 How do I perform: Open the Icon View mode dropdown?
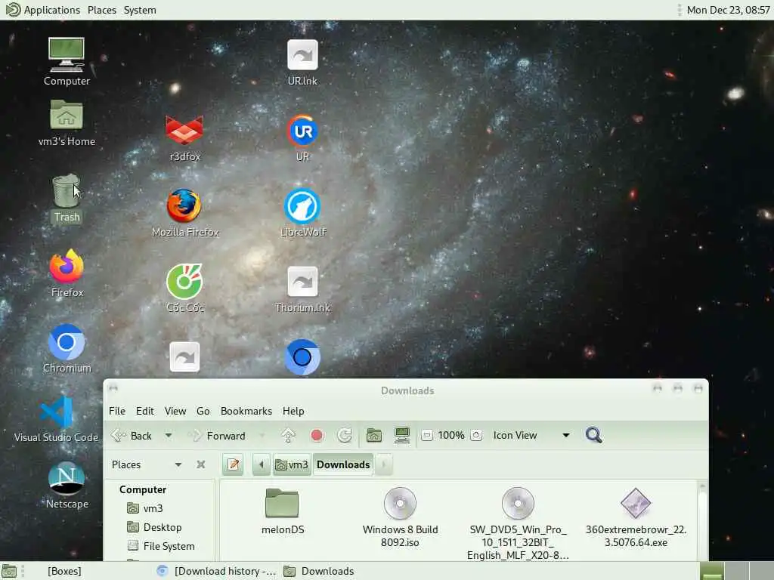(x=531, y=436)
